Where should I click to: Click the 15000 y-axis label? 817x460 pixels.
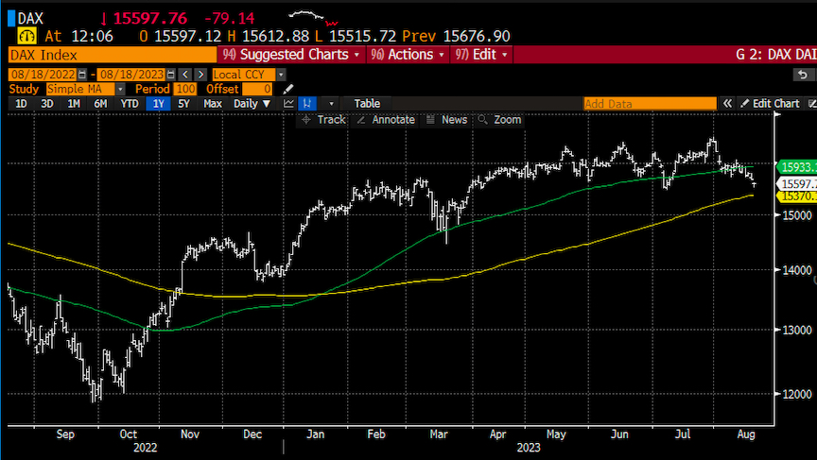click(797, 215)
